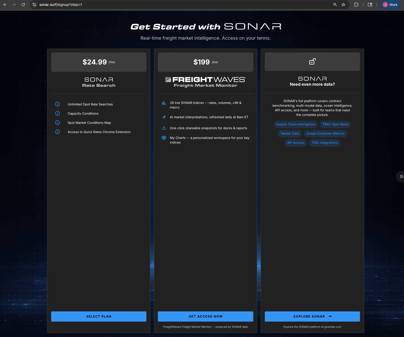This screenshot has width=404, height=337.
Task: Select the API Access tag
Action: (x=296, y=143)
